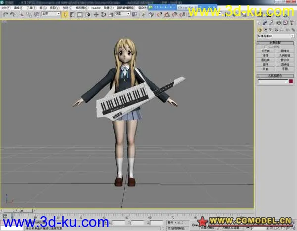This screenshot has width=297, height=231.
Task: Select the Unlink Selection tool
Action: (29, 14)
